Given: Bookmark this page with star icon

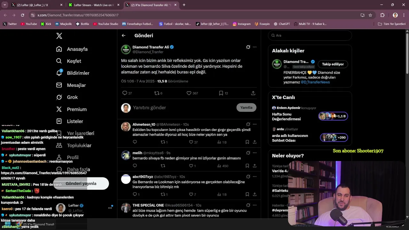Looking at the screenshot, I should pos(370,15).
